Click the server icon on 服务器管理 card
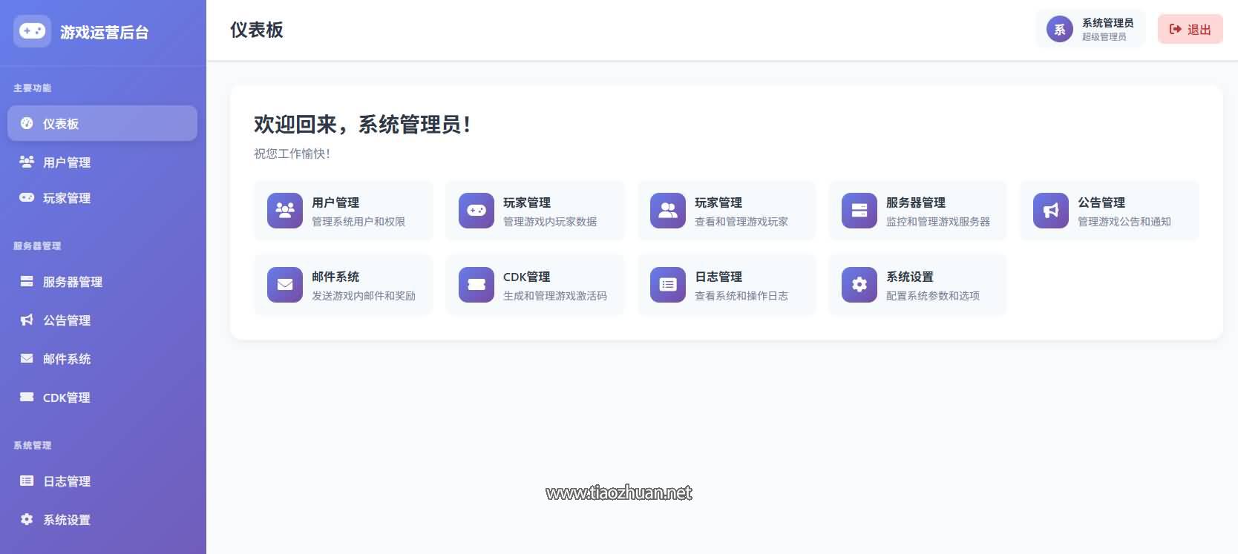This screenshot has height=554, width=1238. [x=859, y=211]
